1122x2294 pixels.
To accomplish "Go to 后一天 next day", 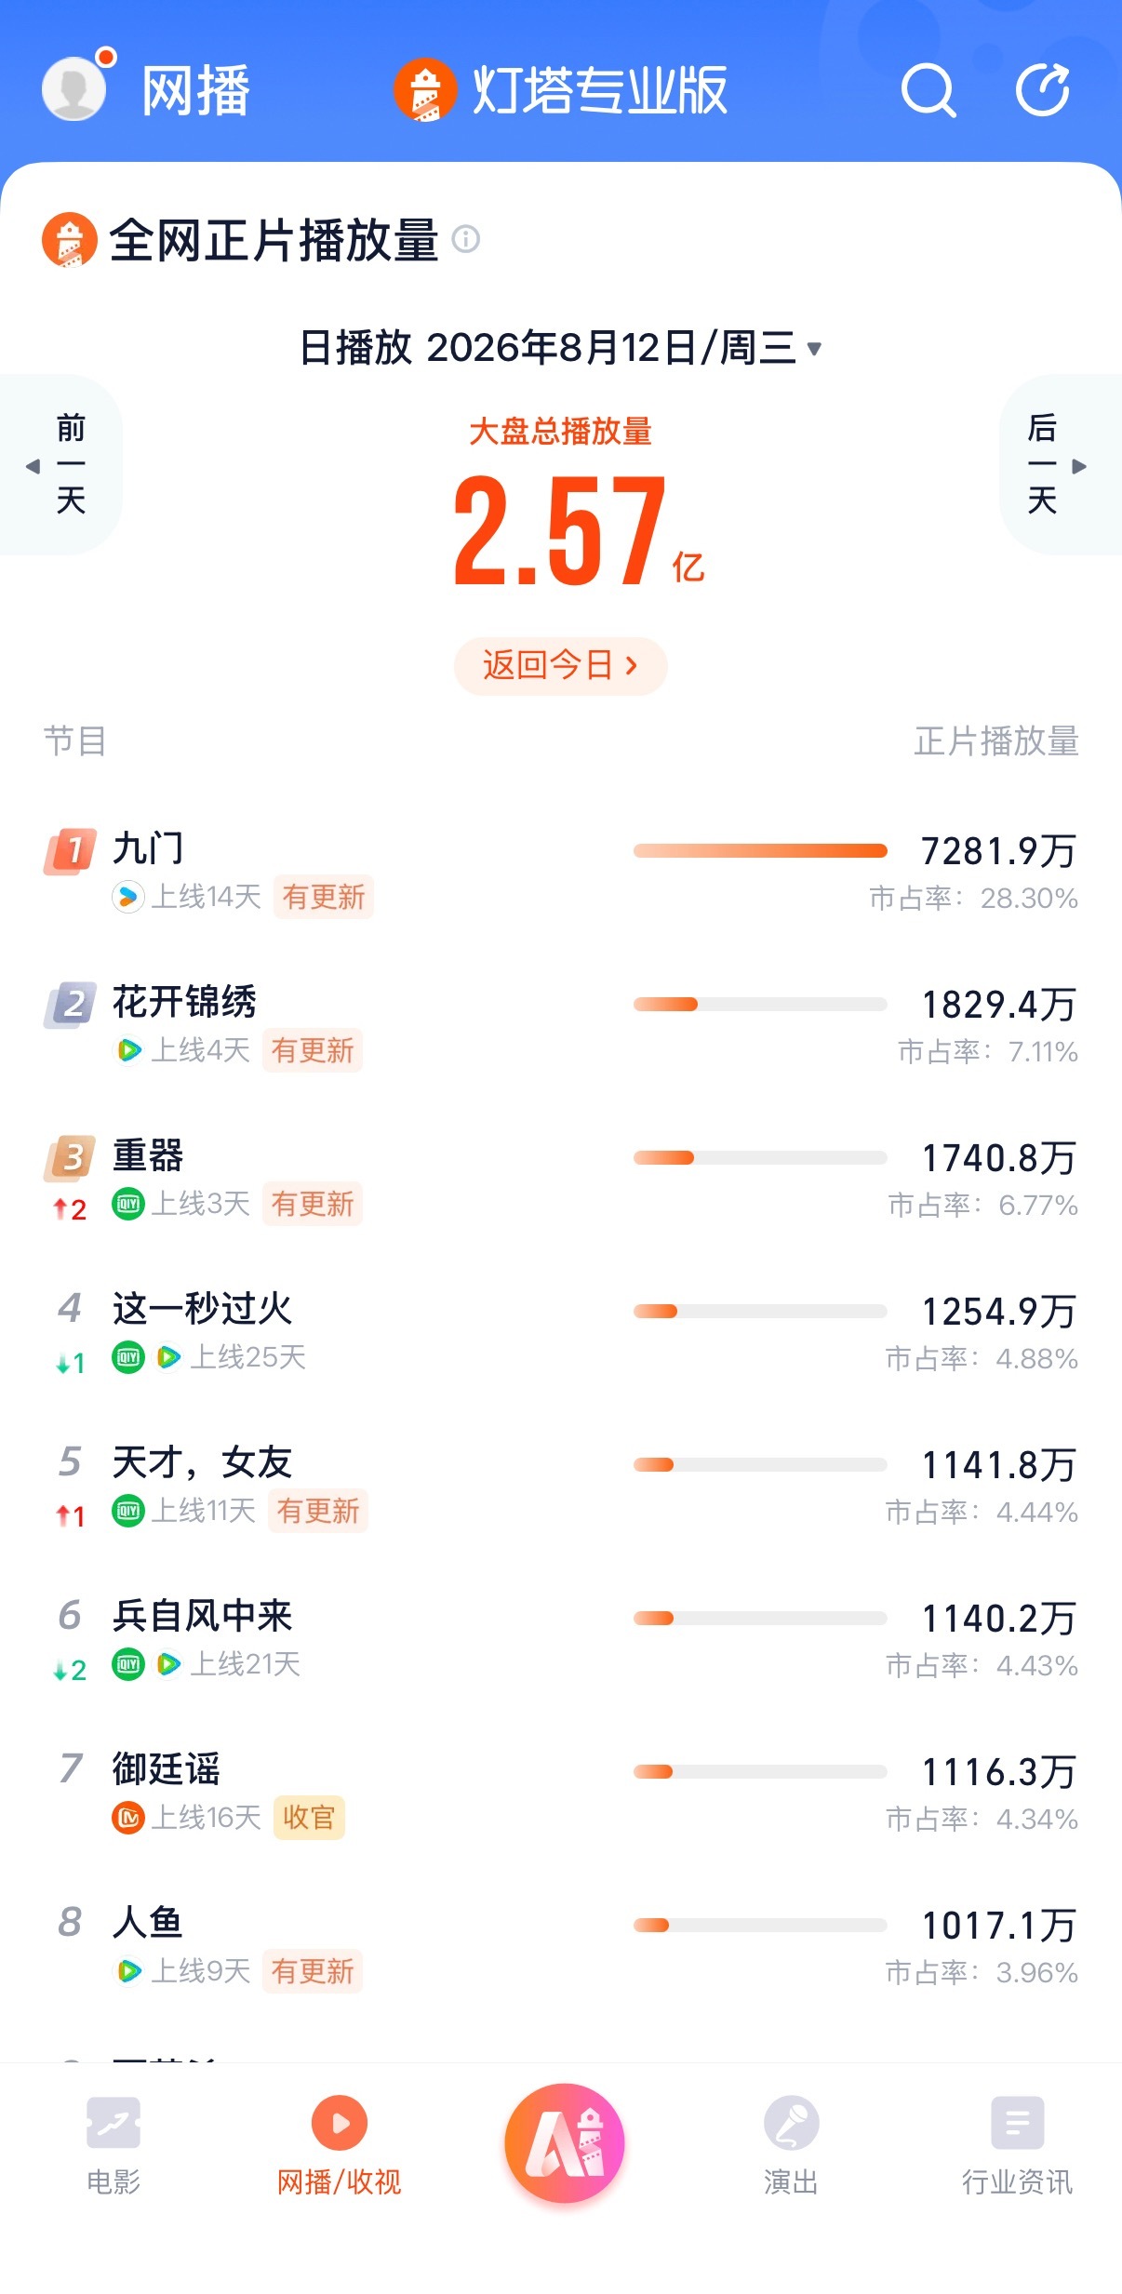I will pyautogui.click(x=1061, y=465).
